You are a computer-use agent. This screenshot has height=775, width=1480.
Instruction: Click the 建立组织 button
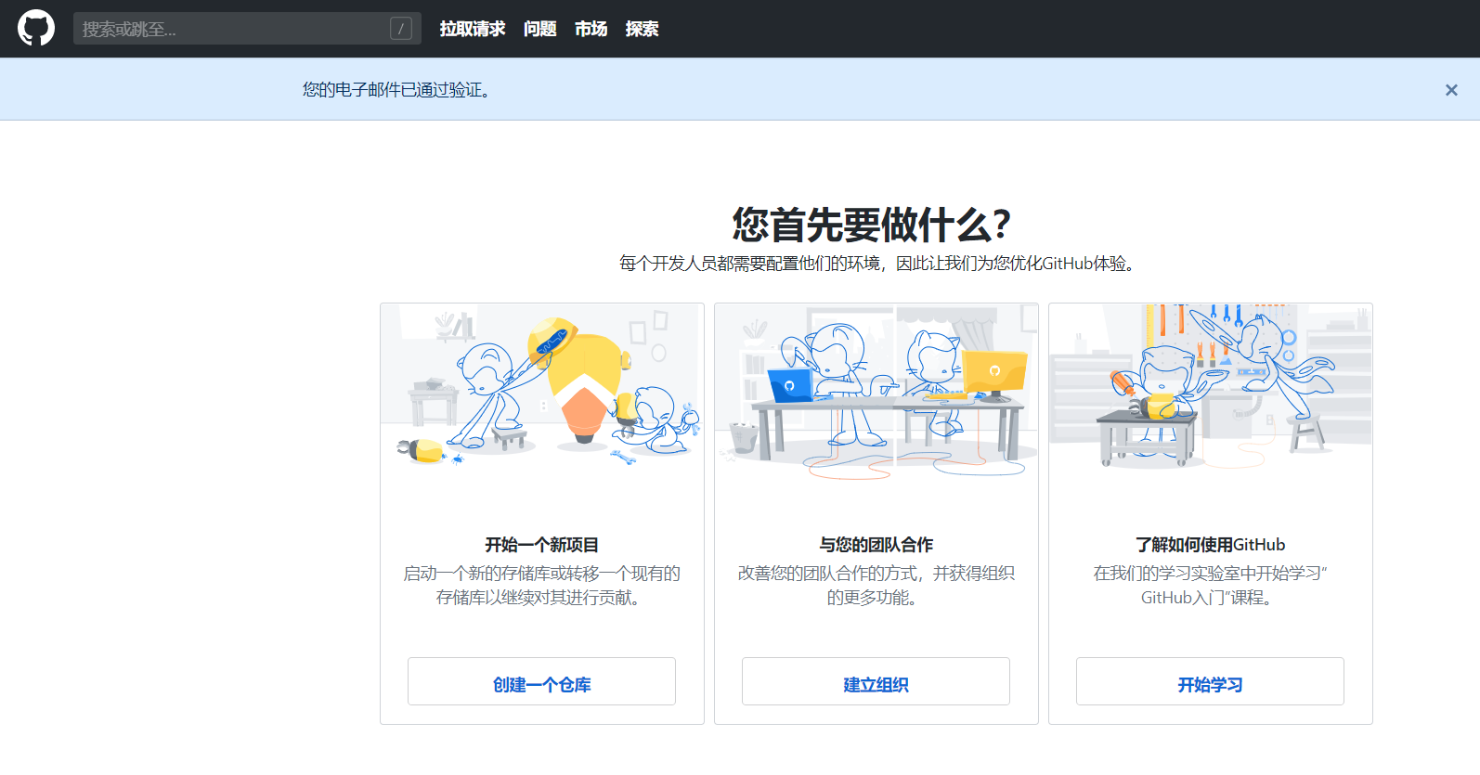(876, 681)
